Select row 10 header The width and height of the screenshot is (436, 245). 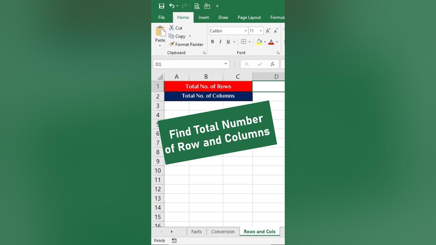coord(158,170)
